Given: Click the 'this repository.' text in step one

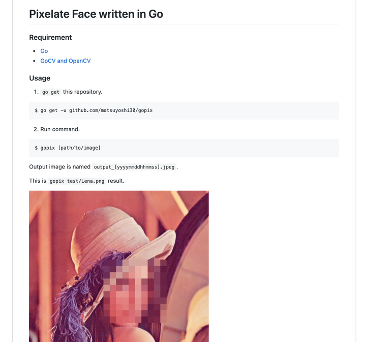Looking at the screenshot, I should pyautogui.click(x=82, y=92).
